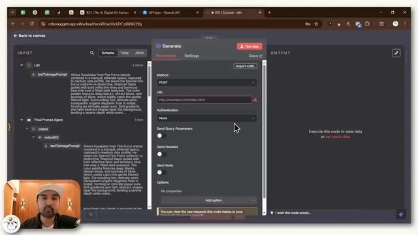
Task: Click the Test step button
Action: tap(249, 46)
